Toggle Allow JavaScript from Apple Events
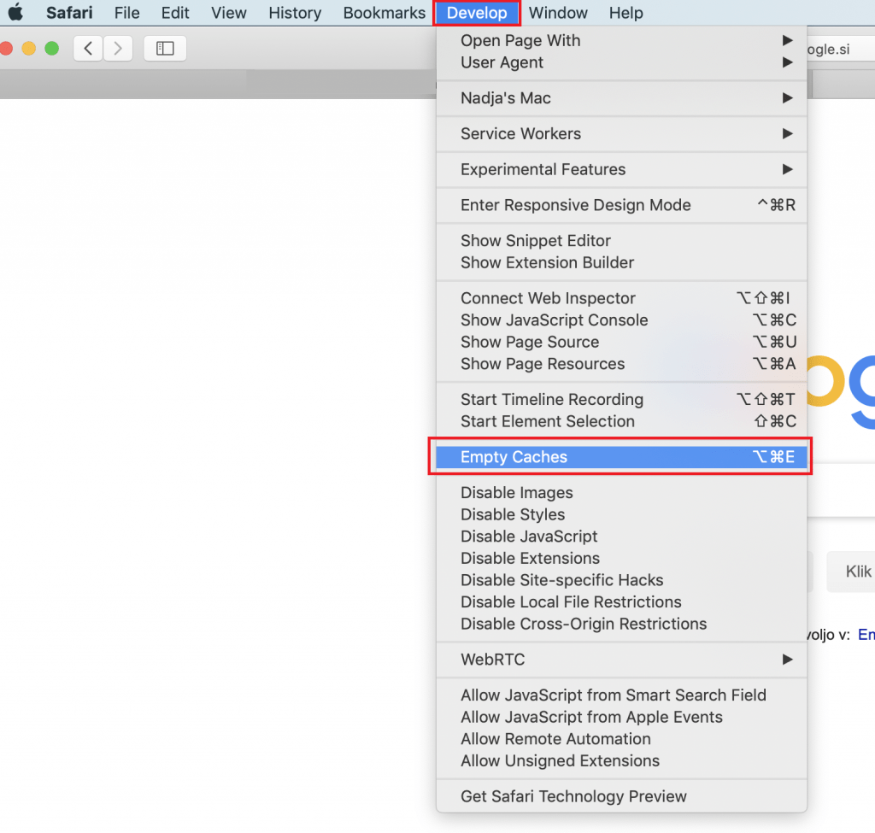875x833 pixels. (622, 717)
